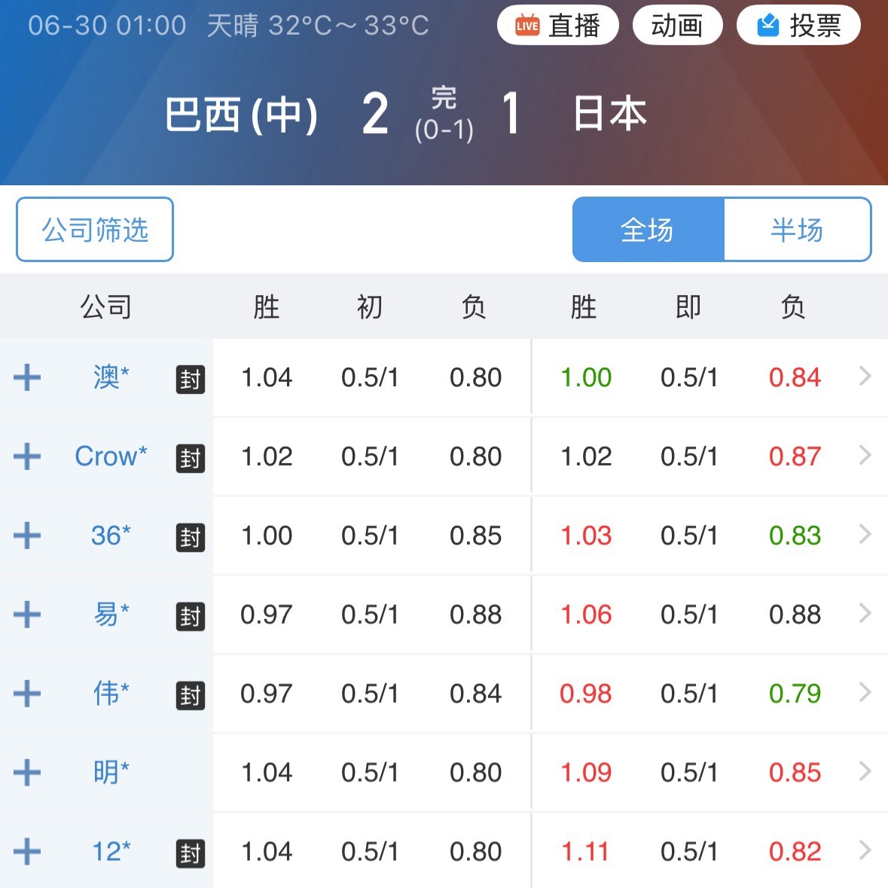Screen dimensions: 888x888
Task: Select company name Crow*
Action: (111, 456)
